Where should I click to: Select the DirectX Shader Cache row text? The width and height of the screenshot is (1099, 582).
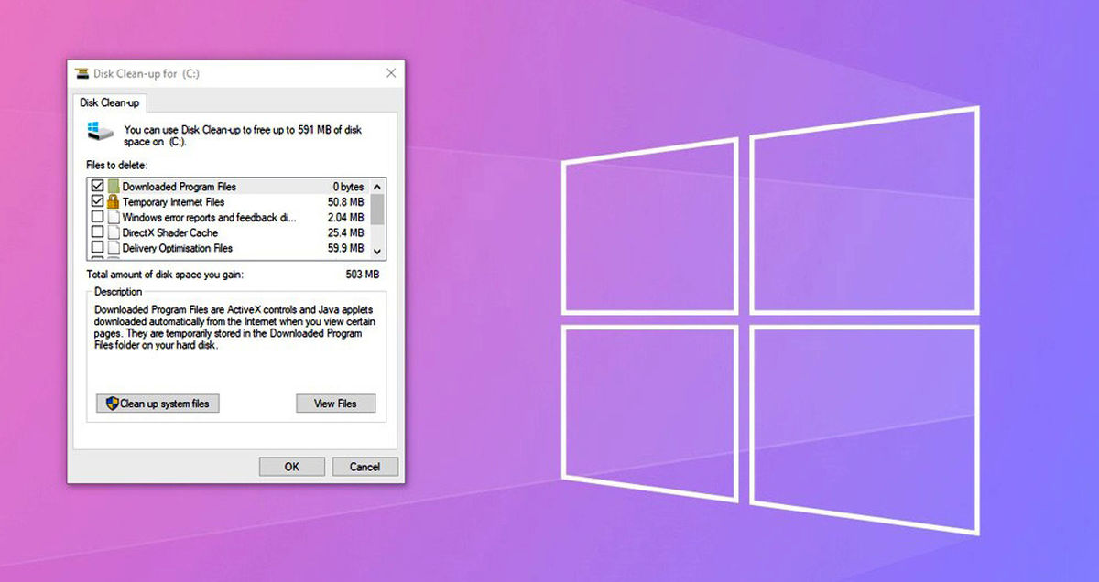coord(170,233)
